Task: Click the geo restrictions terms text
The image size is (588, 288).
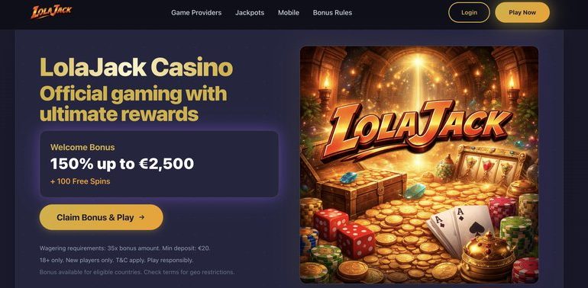Action: point(137,272)
